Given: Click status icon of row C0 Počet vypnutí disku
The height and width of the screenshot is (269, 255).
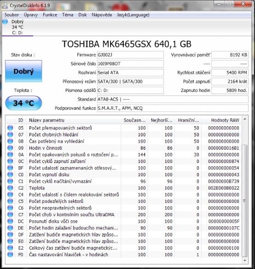Looking at the screenshot, I should [x=10, y=174].
